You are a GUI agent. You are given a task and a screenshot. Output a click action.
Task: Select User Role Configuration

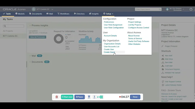tap(114, 28)
